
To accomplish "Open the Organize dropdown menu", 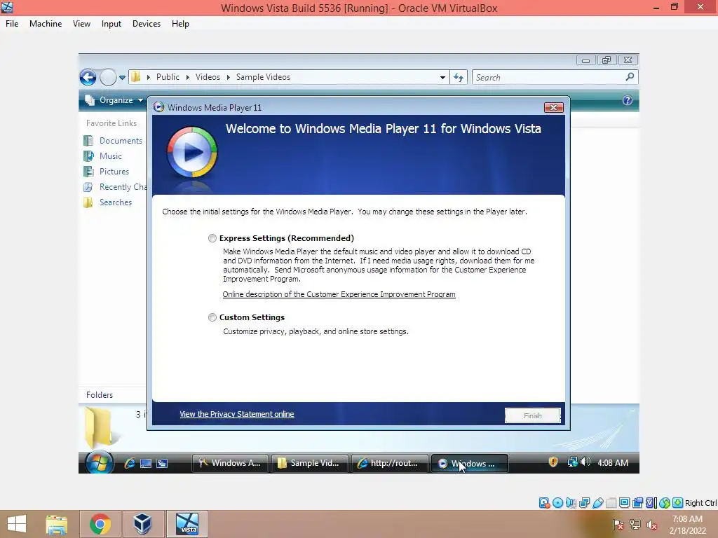I will click(x=114, y=100).
